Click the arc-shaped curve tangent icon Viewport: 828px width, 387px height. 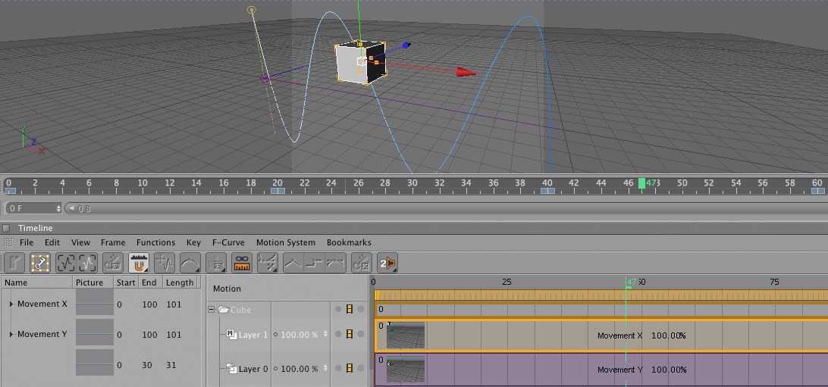(190, 263)
